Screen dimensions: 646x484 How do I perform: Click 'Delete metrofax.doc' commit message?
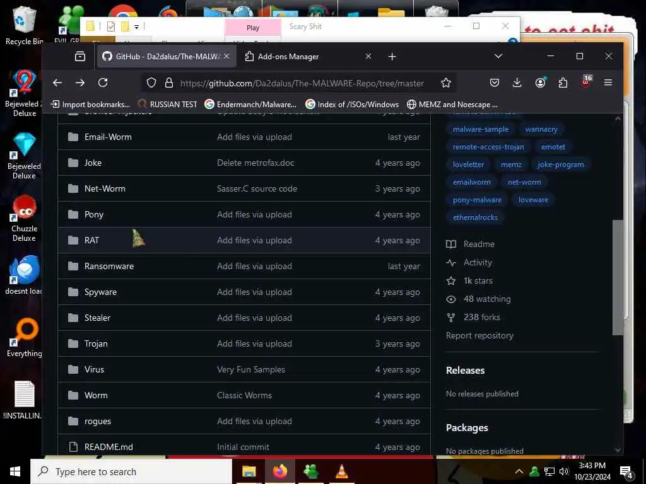coord(255,163)
